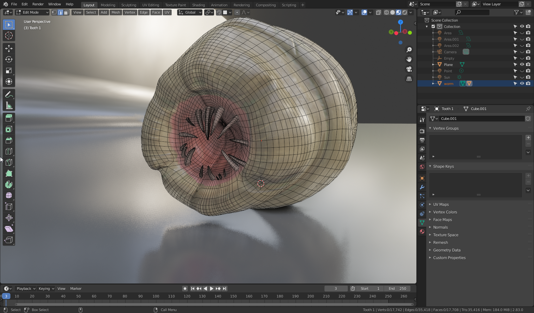This screenshot has width=534, height=313.
Task: Select the Move tool in the toolbar
Action: tap(9, 48)
